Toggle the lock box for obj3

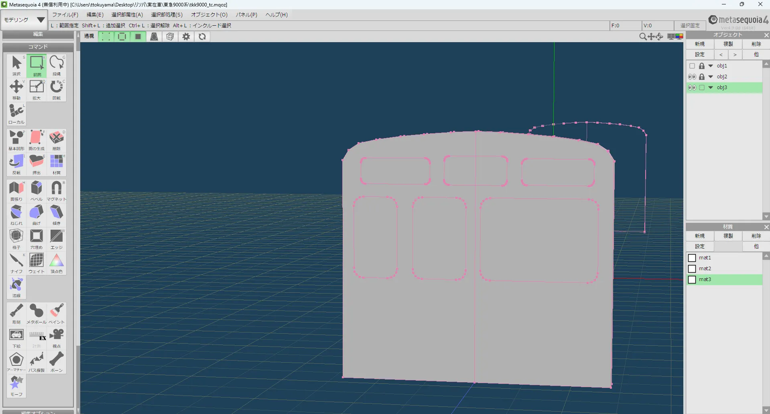tap(702, 88)
